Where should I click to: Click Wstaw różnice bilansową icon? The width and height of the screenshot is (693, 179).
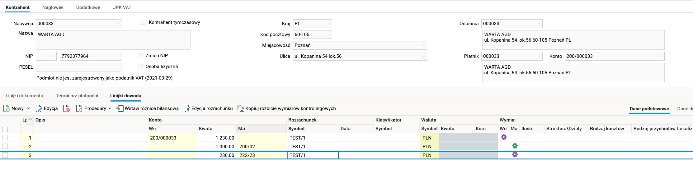[120, 108]
